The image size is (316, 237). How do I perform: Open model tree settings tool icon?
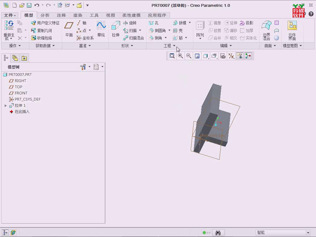click(x=83, y=67)
